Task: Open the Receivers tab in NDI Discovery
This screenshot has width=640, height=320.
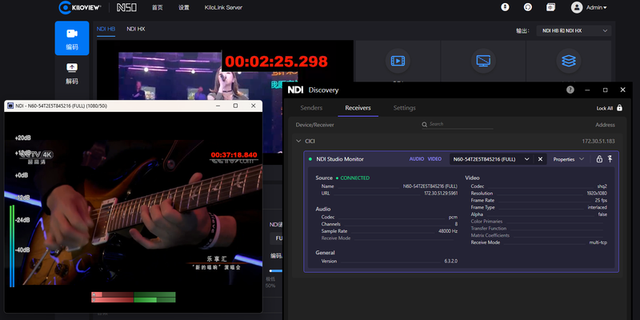Action: [358, 108]
